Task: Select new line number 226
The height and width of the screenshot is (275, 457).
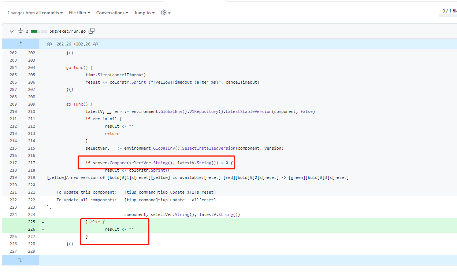Action: (x=31, y=229)
